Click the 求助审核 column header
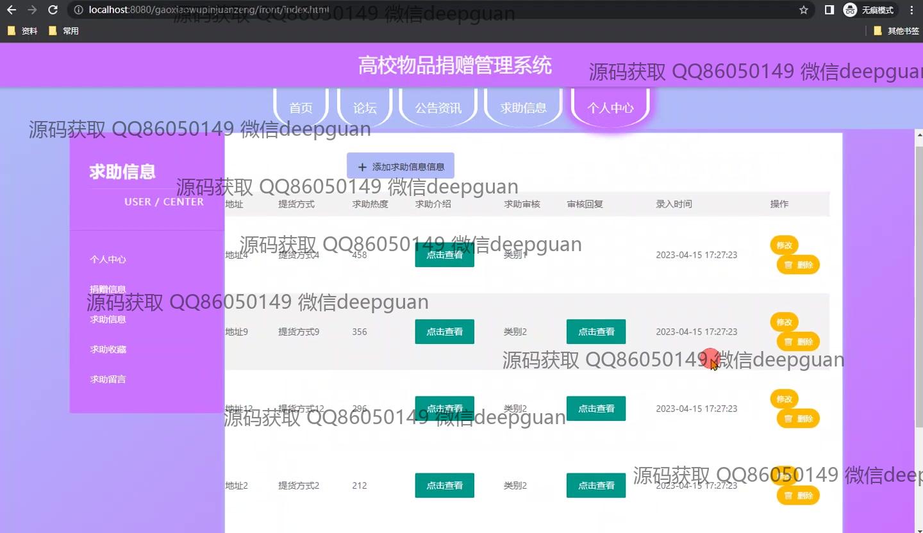Viewport: 923px width, 533px height. pos(522,204)
